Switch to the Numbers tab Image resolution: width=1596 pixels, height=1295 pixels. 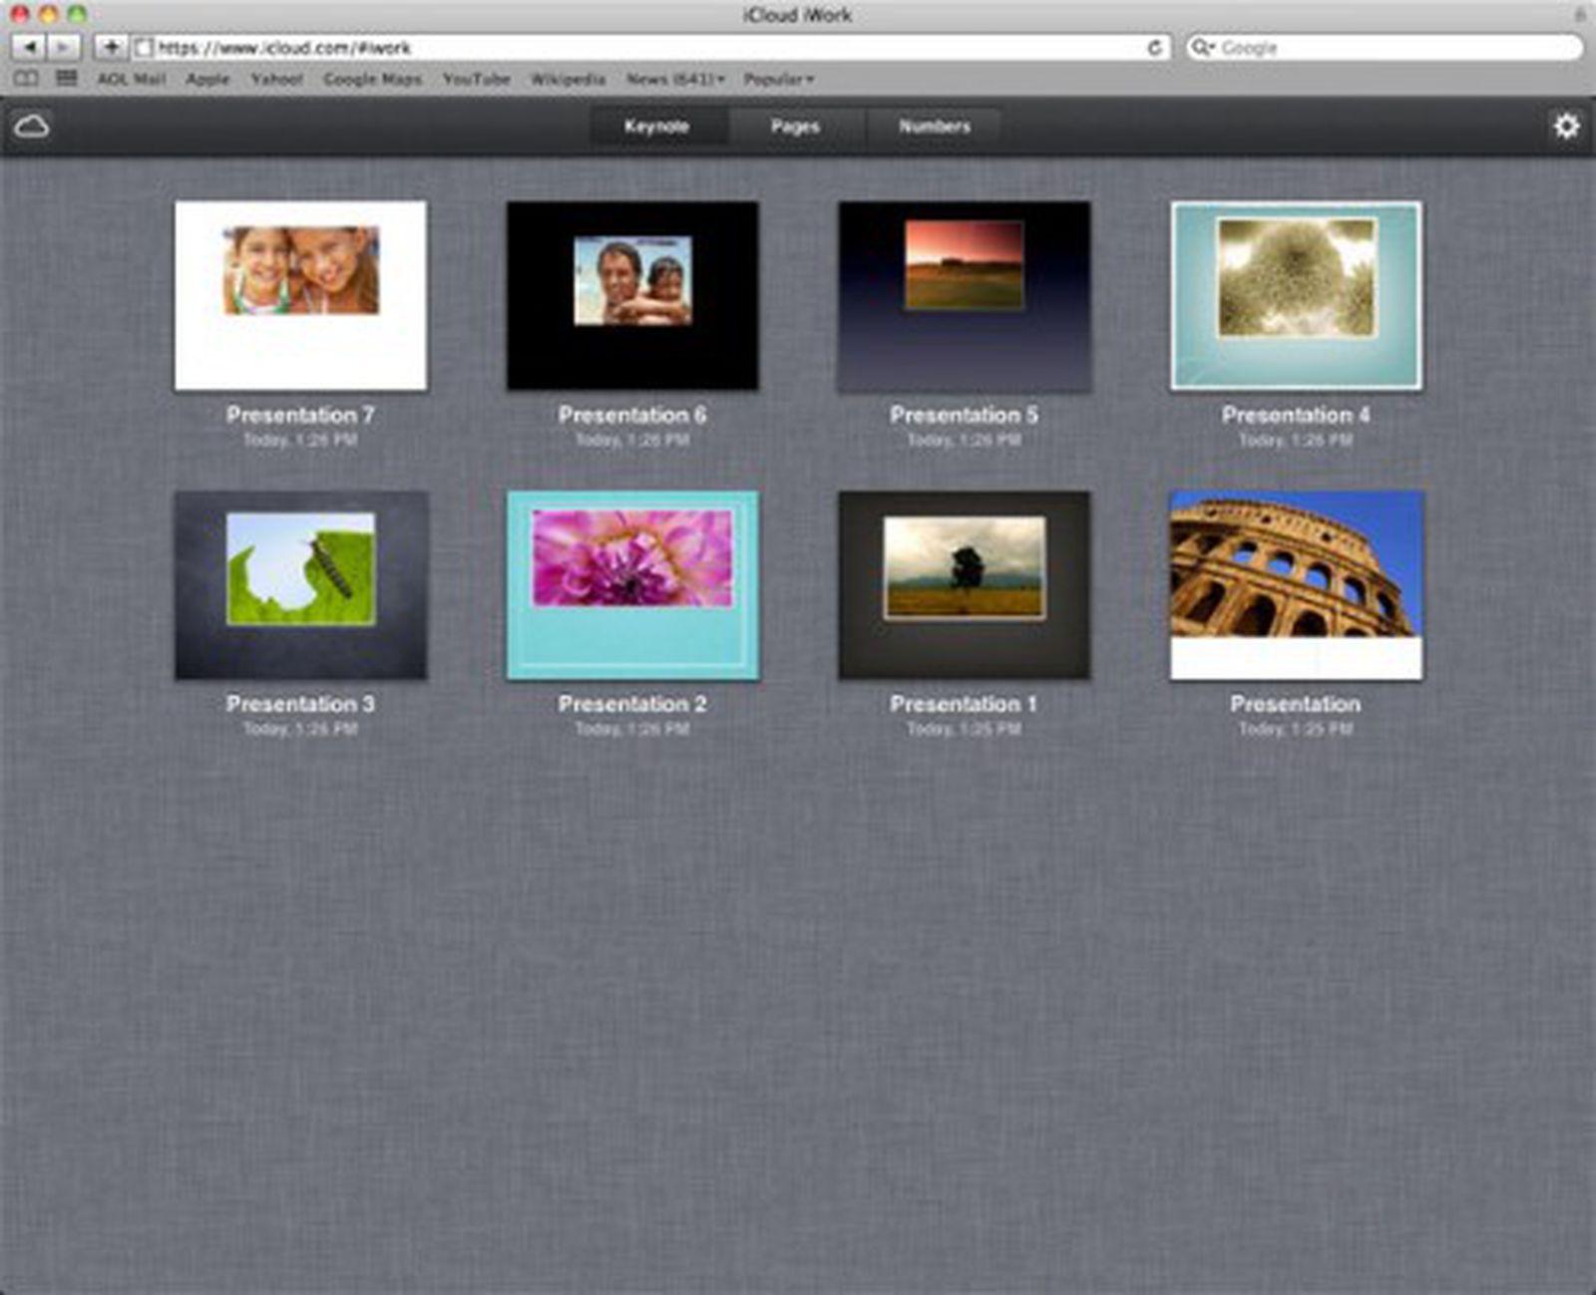click(933, 127)
